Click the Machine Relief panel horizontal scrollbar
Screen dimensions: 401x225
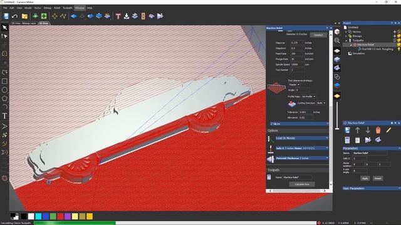(298, 191)
